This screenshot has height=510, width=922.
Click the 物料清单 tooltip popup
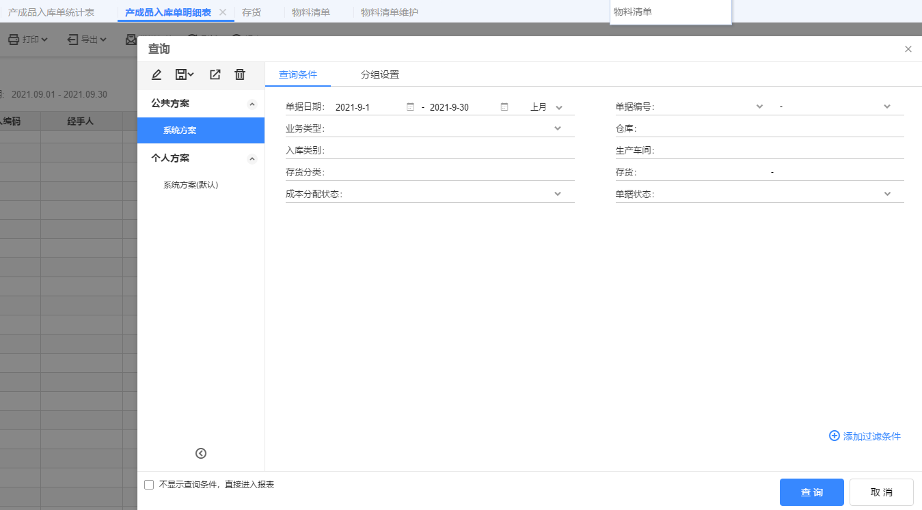(670, 12)
